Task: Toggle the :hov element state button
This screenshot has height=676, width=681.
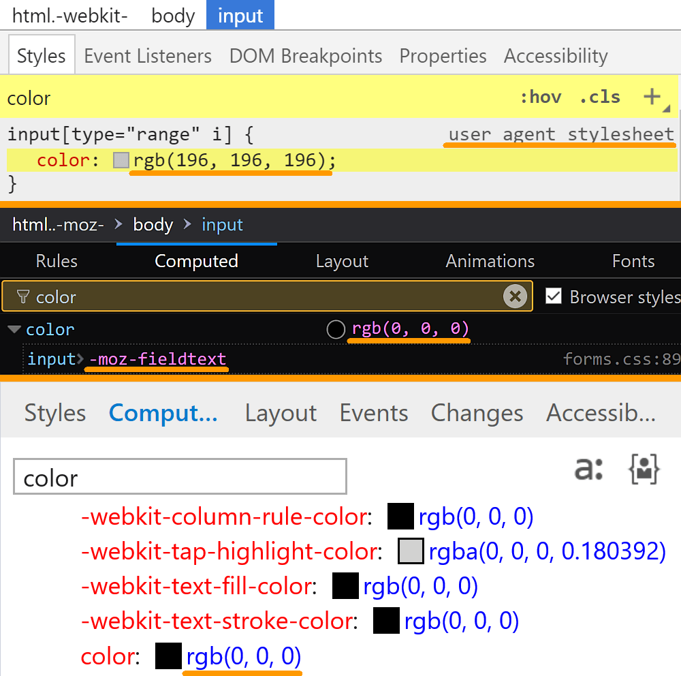Action: (540, 97)
